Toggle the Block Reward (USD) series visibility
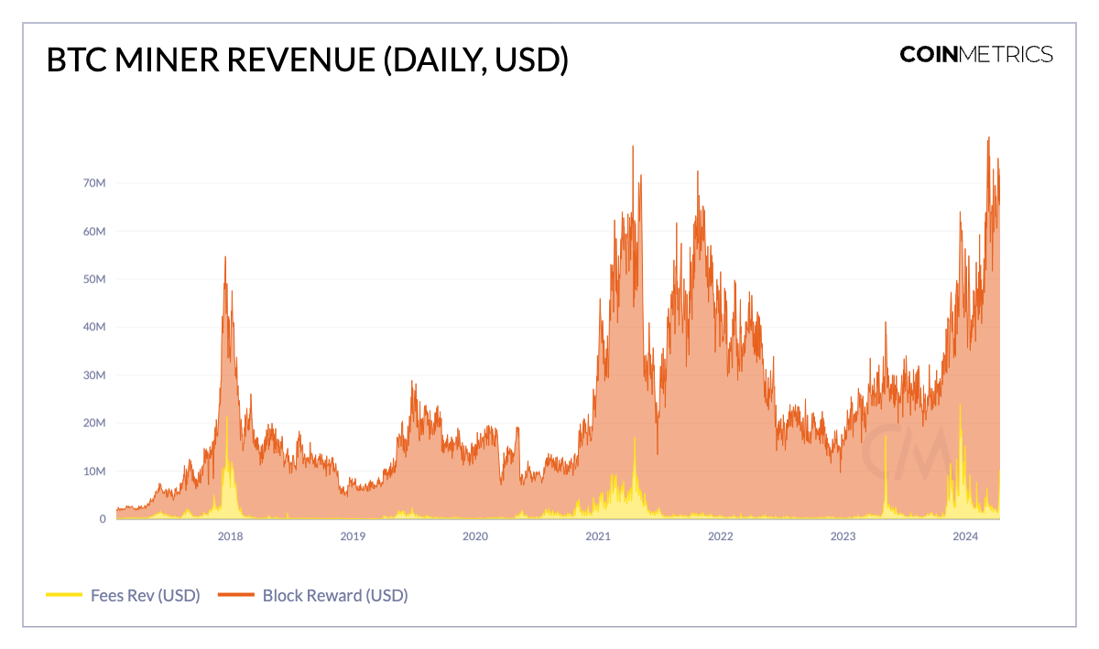 [x=335, y=595]
